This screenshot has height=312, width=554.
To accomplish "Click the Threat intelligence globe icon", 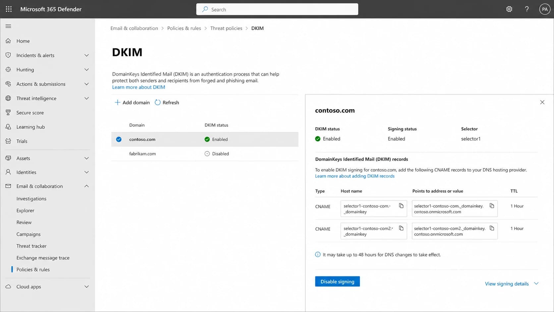I will tap(8, 98).
